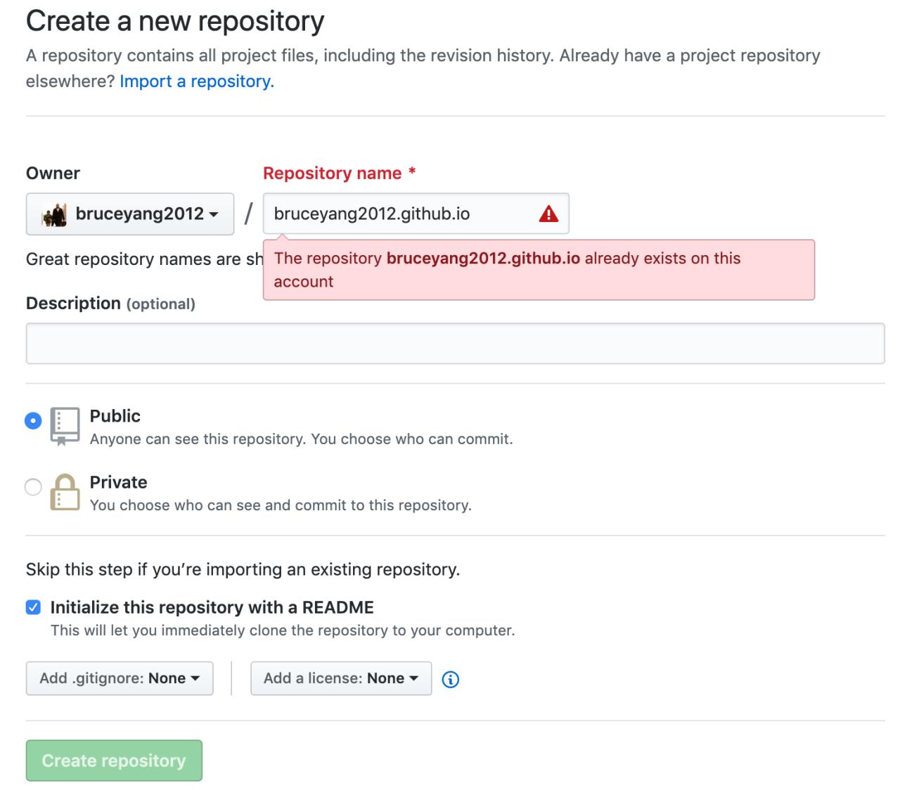Click the Create repository button
The width and height of the screenshot is (900, 790).
pos(114,760)
